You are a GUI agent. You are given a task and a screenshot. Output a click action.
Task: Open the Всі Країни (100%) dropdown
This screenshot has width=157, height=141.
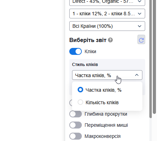pyautogui.click(x=107, y=26)
